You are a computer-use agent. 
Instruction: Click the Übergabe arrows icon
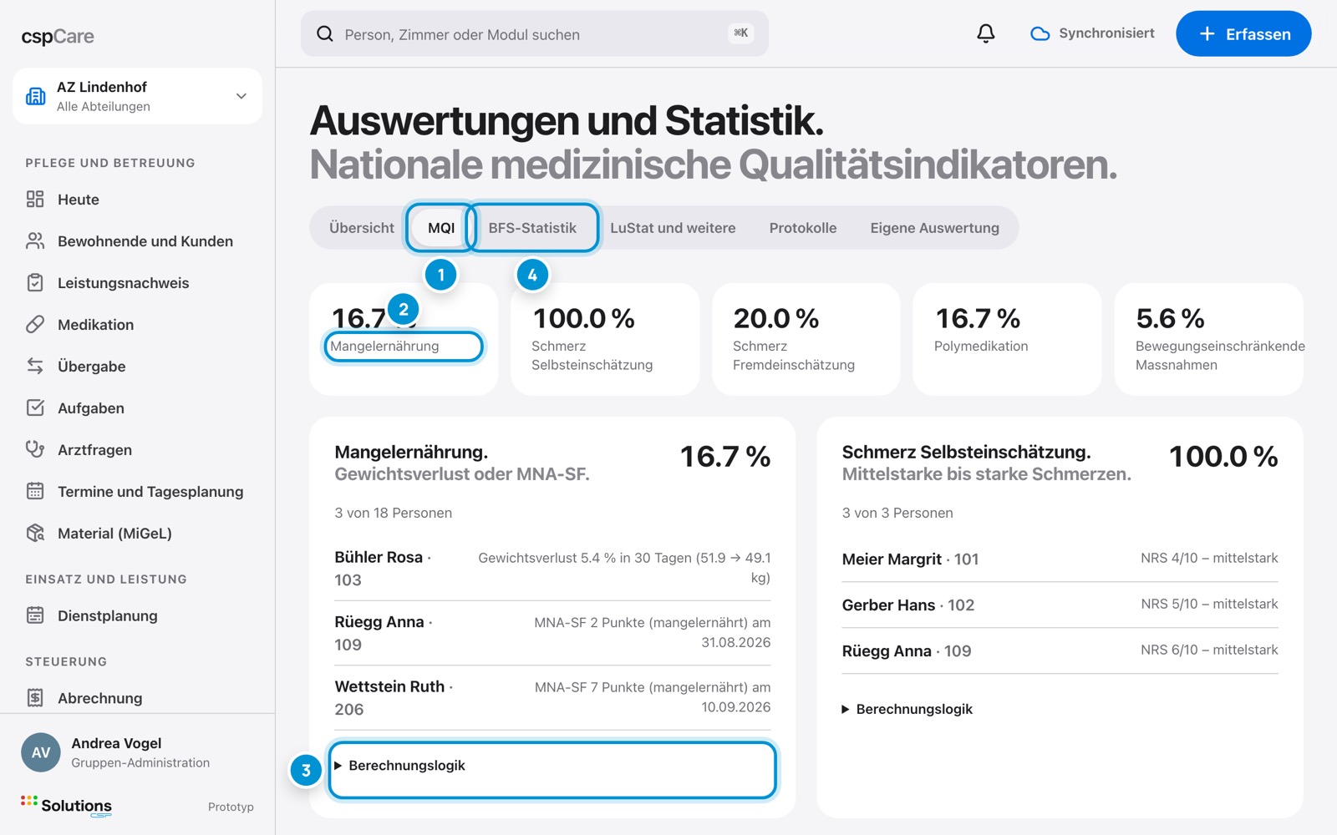[x=35, y=366]
